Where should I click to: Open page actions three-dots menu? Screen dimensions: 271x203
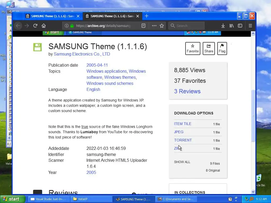click(x=154, y=26)
